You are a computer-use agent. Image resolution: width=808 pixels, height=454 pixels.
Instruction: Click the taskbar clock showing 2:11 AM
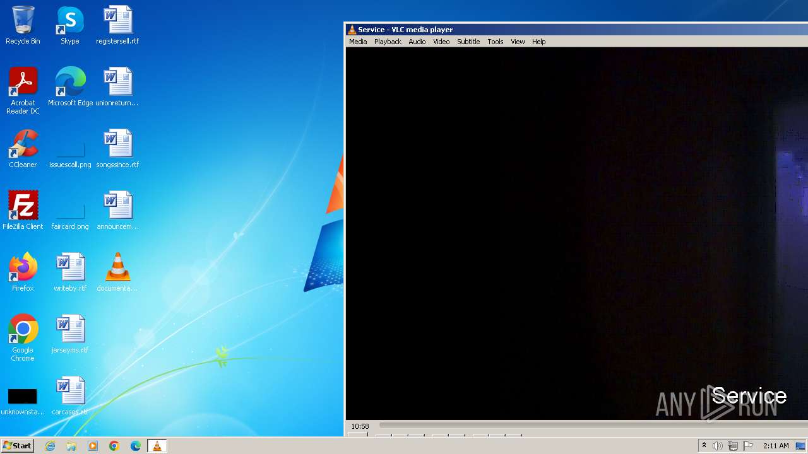click(x=776, y=446)
